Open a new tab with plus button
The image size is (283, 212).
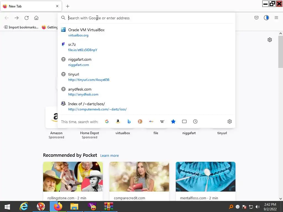(67, 6)
